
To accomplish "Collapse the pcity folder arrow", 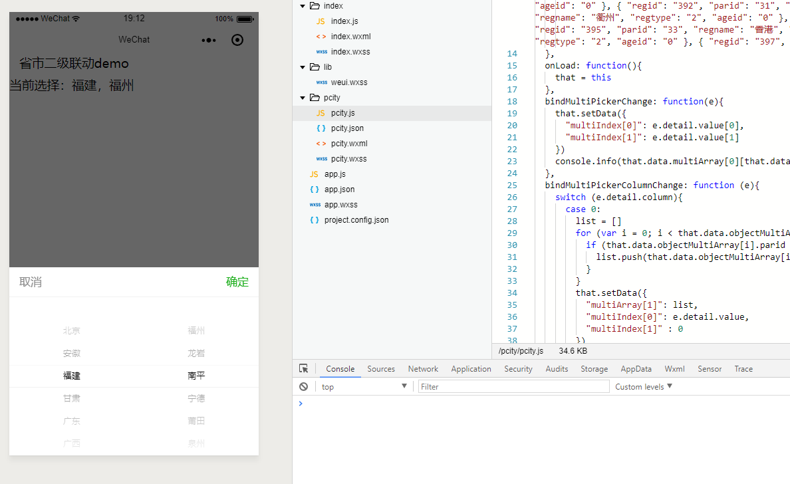I will click(303, 98).
